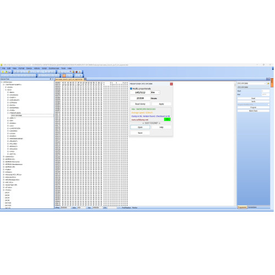Open the Format menu

click(x=21, y=68)
